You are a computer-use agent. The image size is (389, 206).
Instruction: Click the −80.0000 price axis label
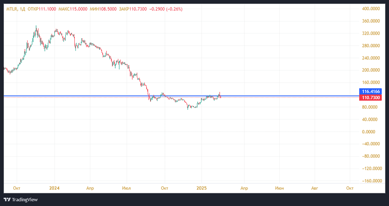pos(371,156)
